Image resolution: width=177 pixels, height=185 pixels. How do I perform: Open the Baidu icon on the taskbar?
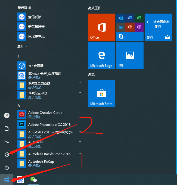(x=20, y=180)
